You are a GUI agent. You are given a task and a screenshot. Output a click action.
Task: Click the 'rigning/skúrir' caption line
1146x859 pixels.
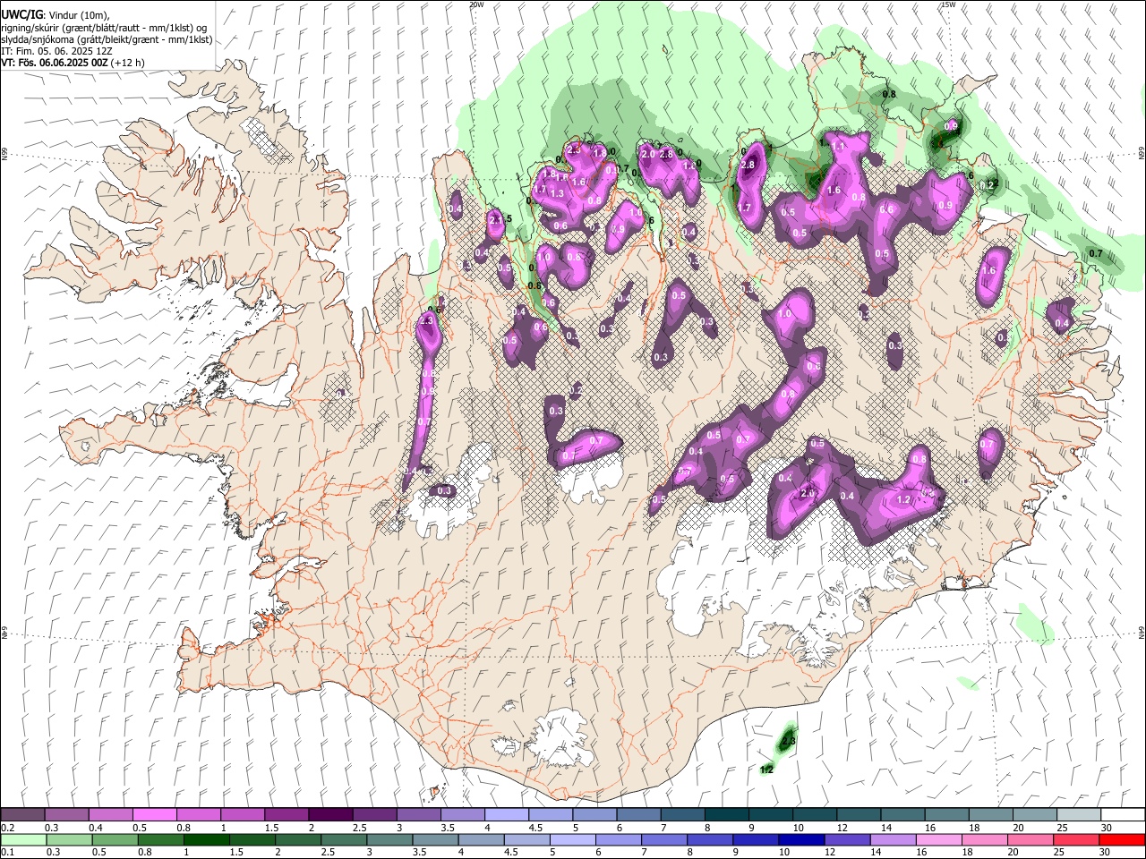coord(104,28)
